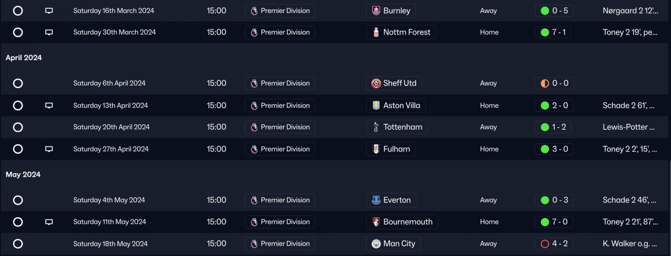The image size is (671, 256).
Task: Click the TV broadcast icon for Bournemouth match
Action: point(49,222)
